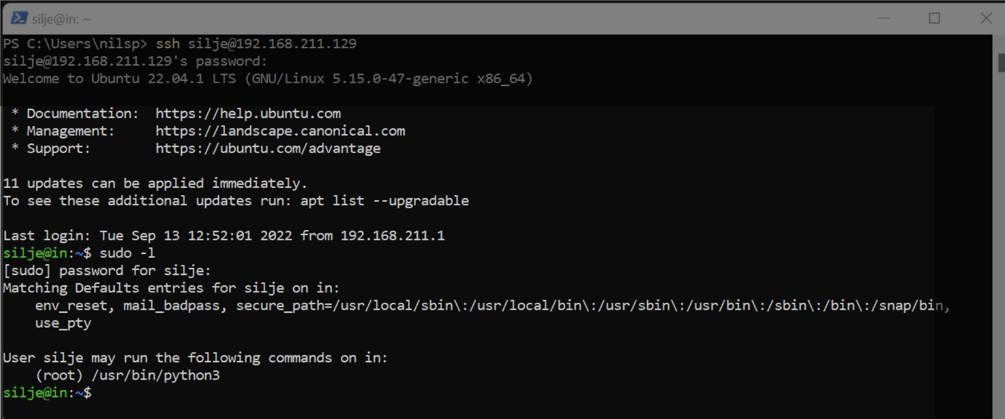1005x419 pixels.
Task: Click the PowerShell icon in the title bar
Action: [19, 18]
